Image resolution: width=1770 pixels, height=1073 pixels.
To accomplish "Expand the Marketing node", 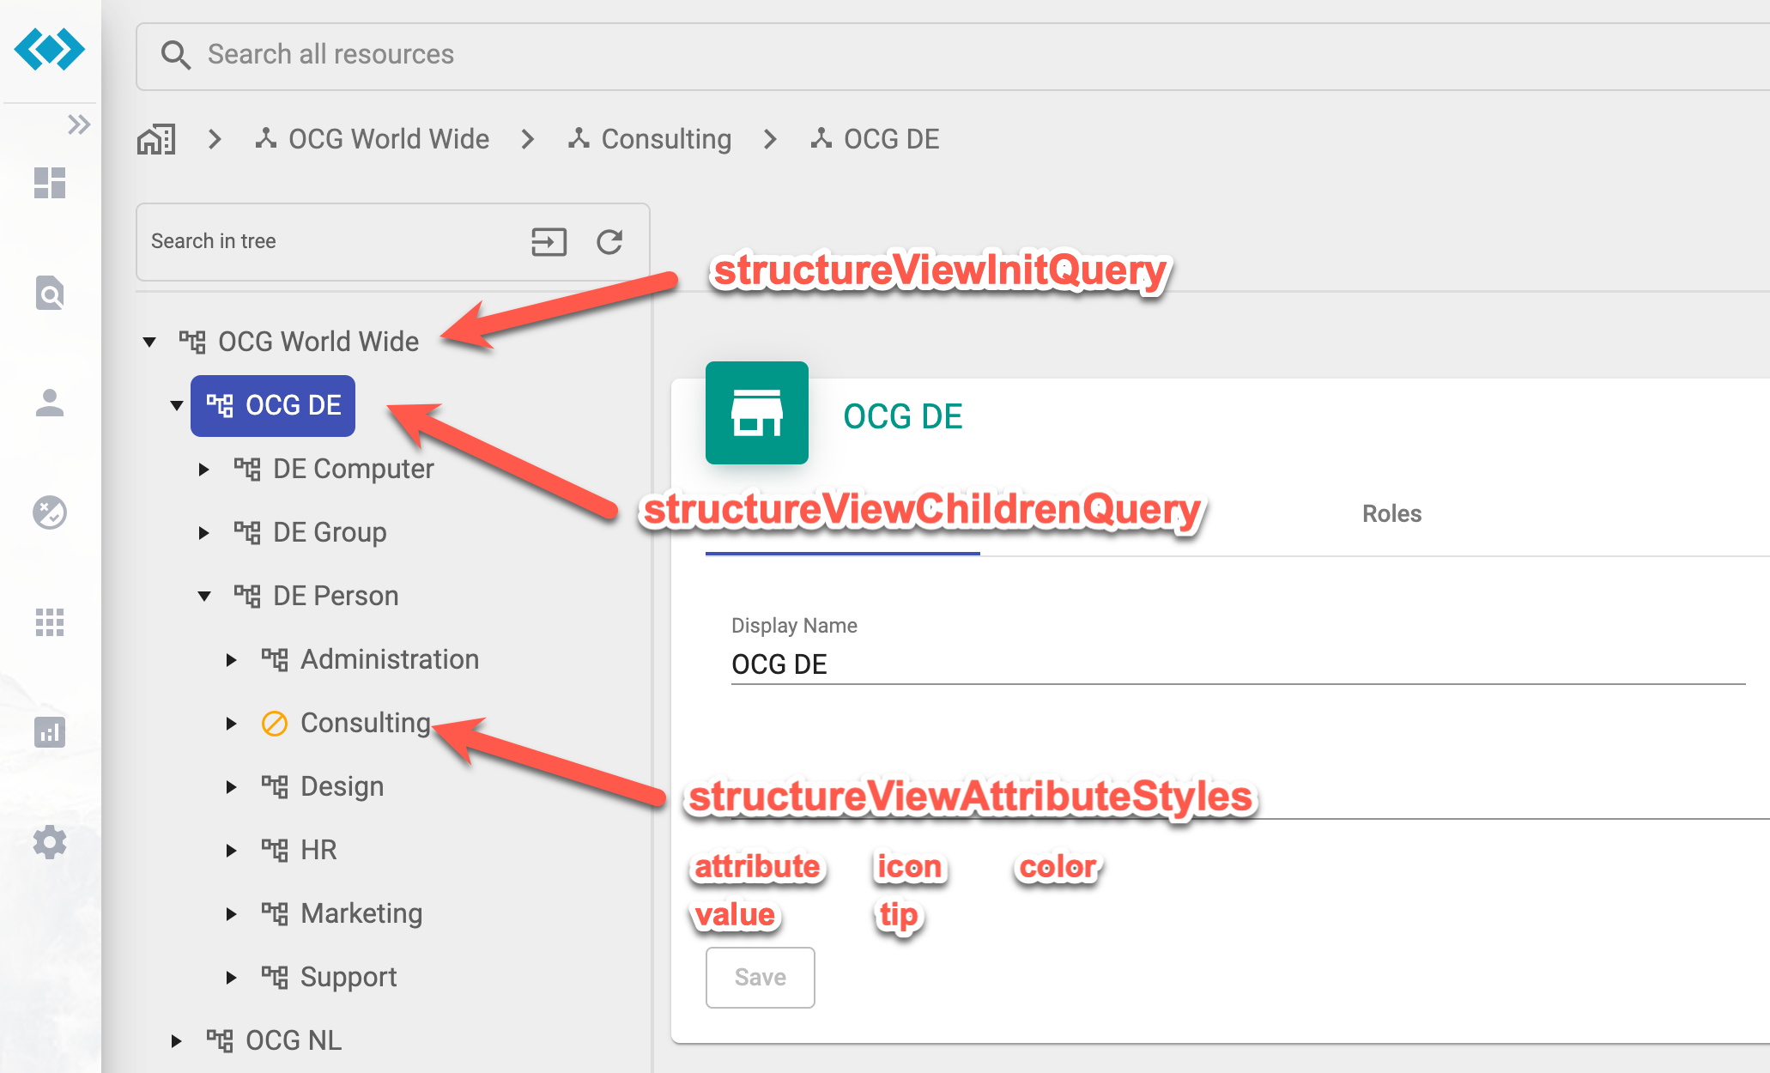I will click(232, 914).
